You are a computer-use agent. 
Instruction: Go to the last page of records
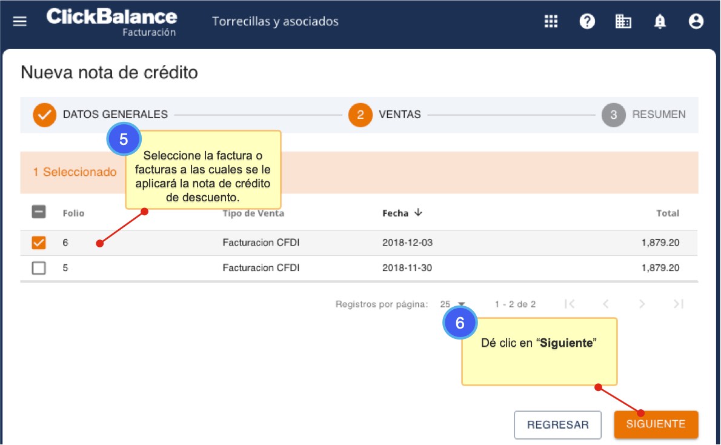tap(678, 304)
